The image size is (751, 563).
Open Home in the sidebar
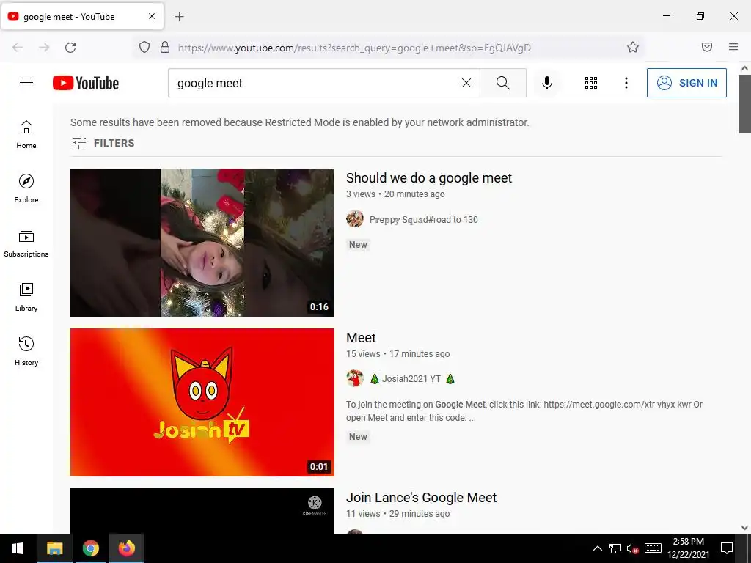[x=26, y=135]
